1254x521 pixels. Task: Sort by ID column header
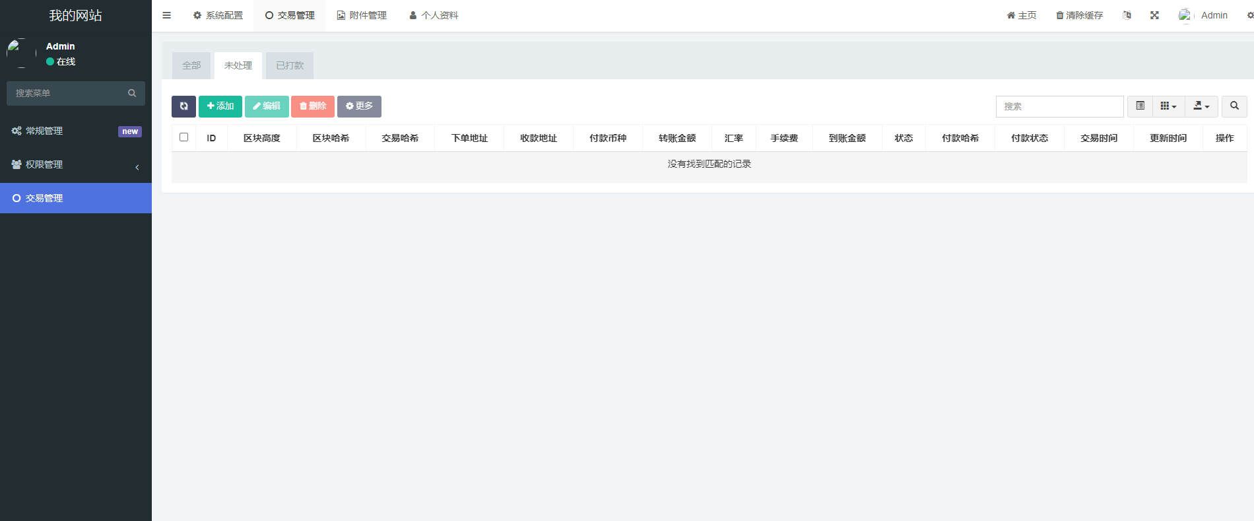point(211,138)
